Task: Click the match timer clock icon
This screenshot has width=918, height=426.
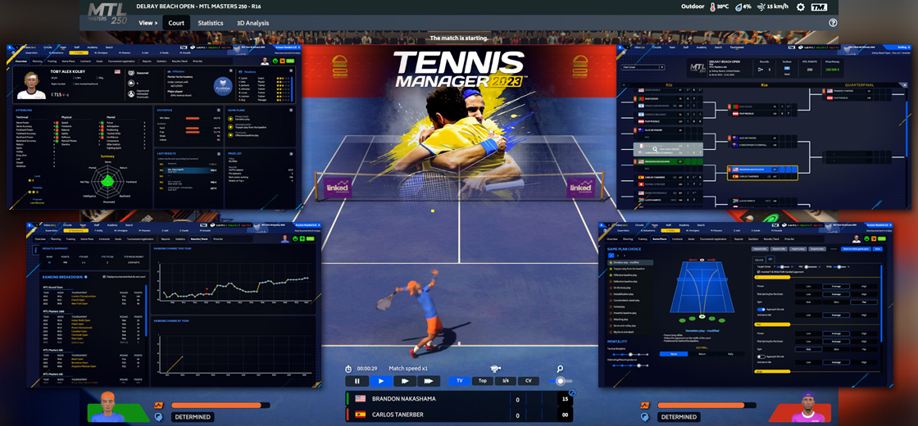Action: point(348,369)
